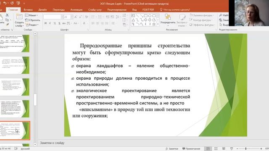Image resolution: width=269 pixels, height=151 pixels.
Task: Toggle Bold (Ж) formatting
Action: pyautogui.click(x=45, y=23)
